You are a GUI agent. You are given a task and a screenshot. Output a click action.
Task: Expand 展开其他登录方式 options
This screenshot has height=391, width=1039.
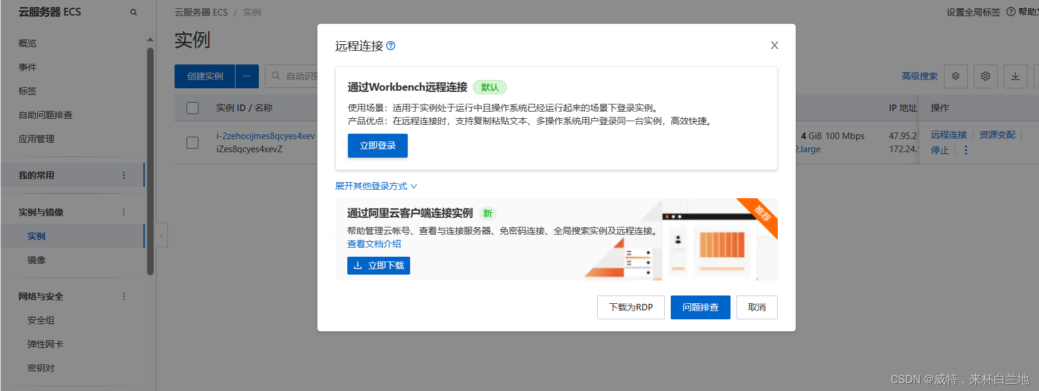coord(376,186)
